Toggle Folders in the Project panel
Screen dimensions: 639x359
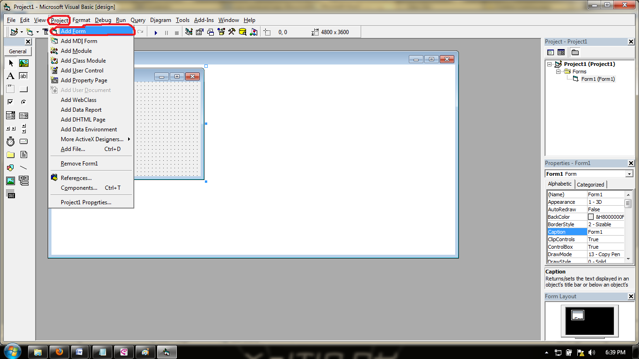(575, 52)
